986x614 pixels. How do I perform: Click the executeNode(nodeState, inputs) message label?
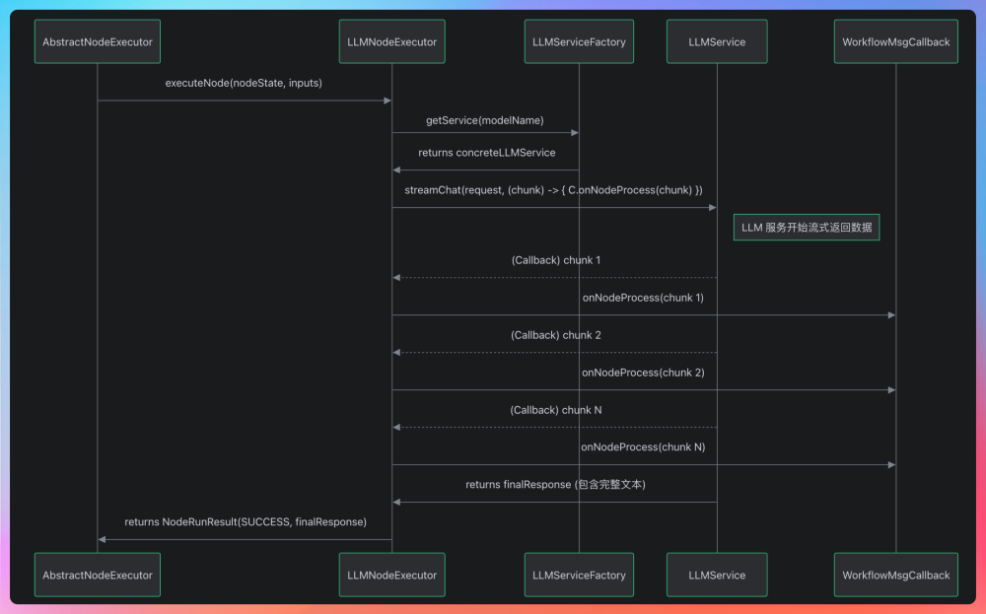point(244,84)
